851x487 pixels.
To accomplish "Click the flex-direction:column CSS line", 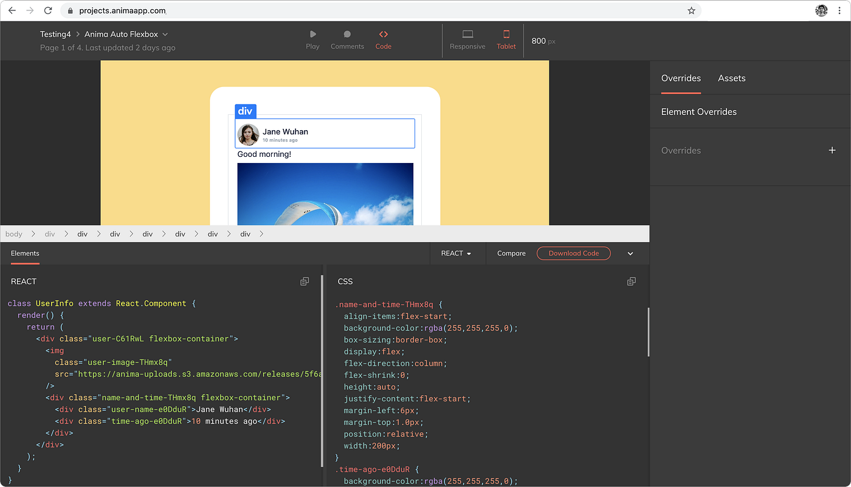I will click(395, 364).
